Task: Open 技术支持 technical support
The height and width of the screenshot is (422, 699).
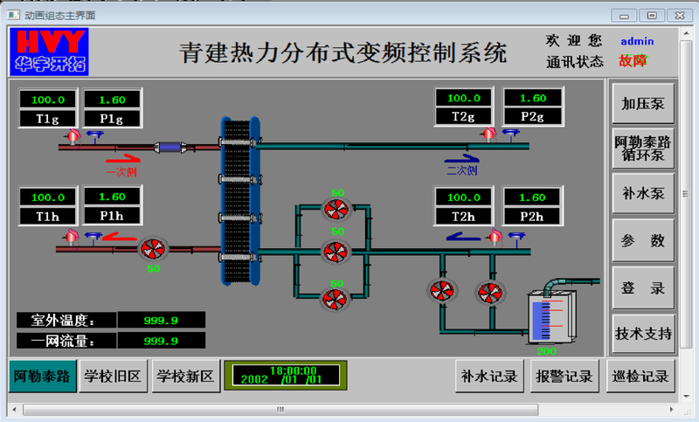Action: click(643, 334)
